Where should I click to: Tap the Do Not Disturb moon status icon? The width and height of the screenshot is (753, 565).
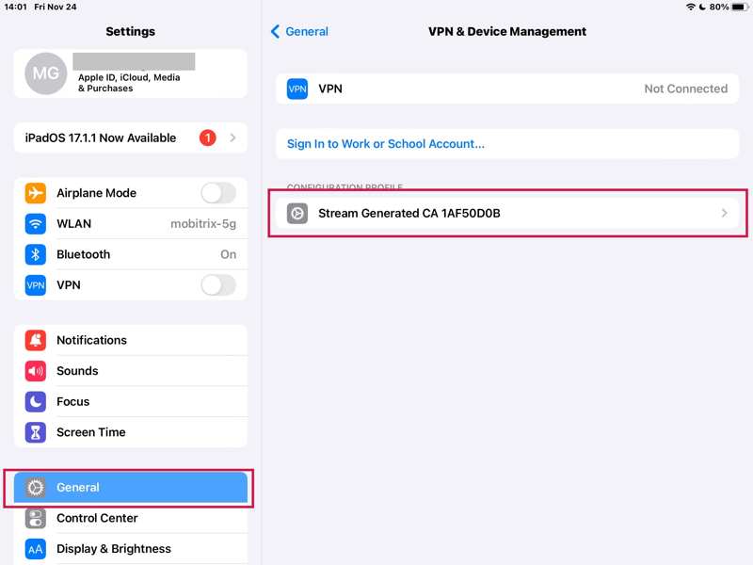(702, 7)
